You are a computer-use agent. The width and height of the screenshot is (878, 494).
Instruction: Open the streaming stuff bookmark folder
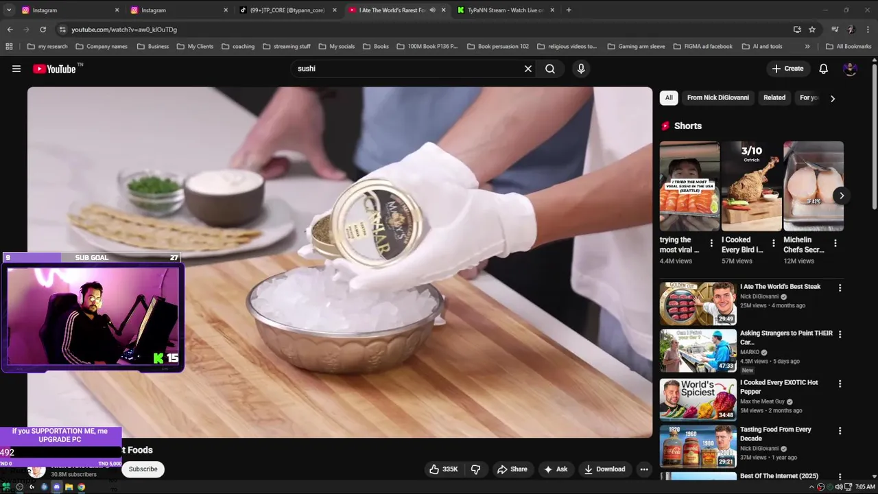(286, 47)
